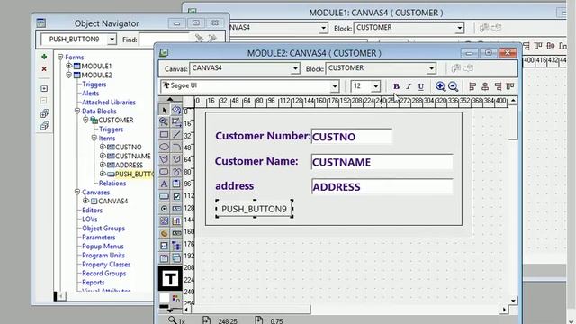The height and width of the screenshot is (324, 576).
Task: Select the arrow Select tool in palette
Action: 164,110
